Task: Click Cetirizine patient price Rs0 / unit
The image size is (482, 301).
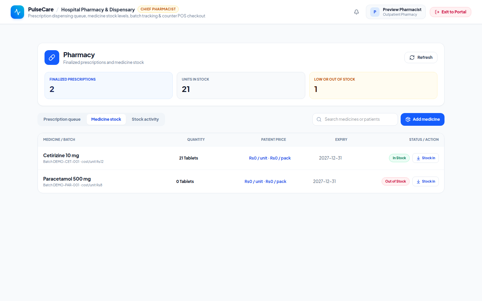Action: (258, 158)
